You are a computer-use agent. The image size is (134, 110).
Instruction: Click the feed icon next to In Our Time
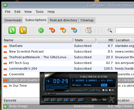(x=5, y=86)
